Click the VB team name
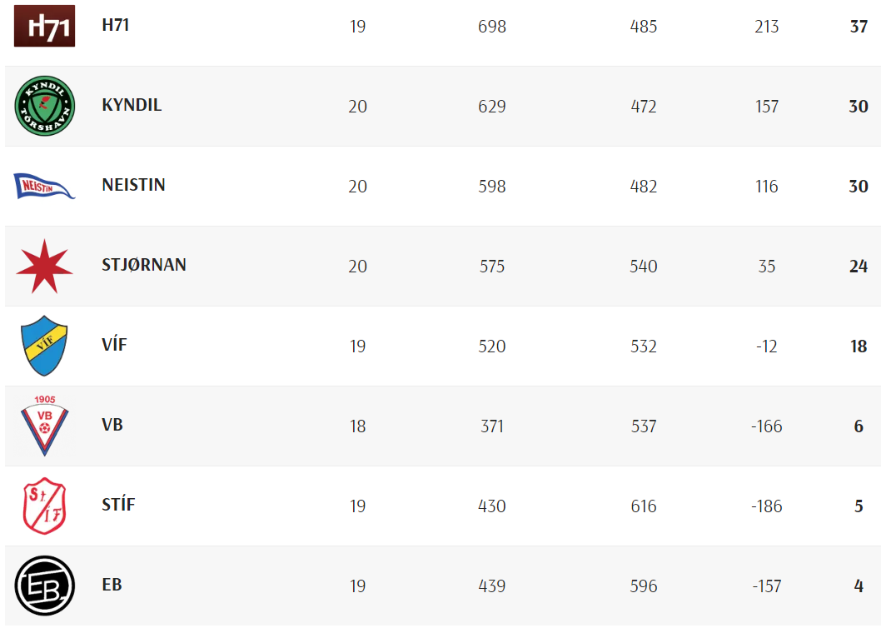 pos(112,425)
